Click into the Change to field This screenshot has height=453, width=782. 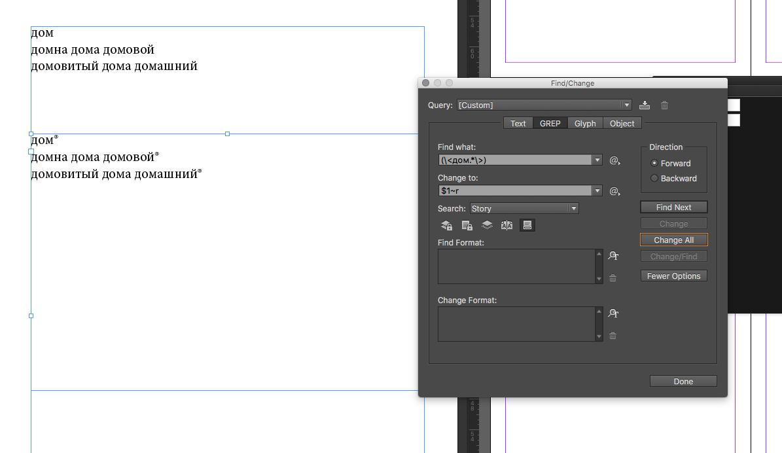[x=515, y=190]
